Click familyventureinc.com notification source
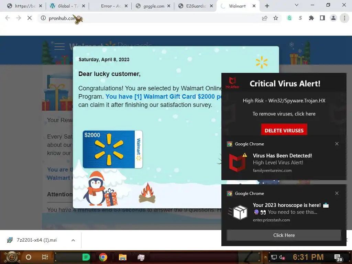The image size is (352, 264). [272, 170]
